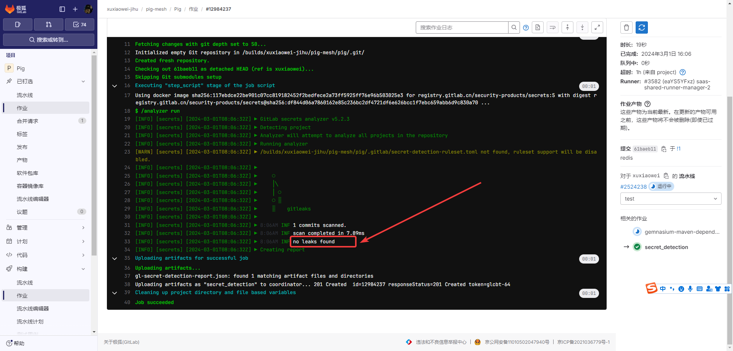Open the test stage dropdown
This screenshot has width=733, height=351.
coord(670,199)
